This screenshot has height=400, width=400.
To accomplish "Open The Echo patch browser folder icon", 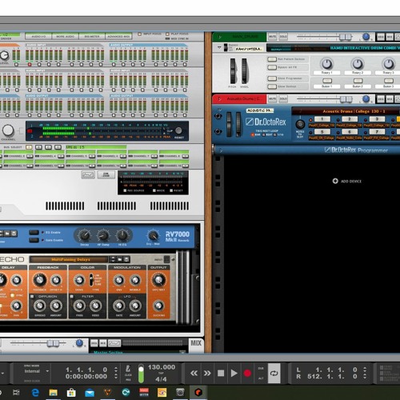I will (120, 259).
